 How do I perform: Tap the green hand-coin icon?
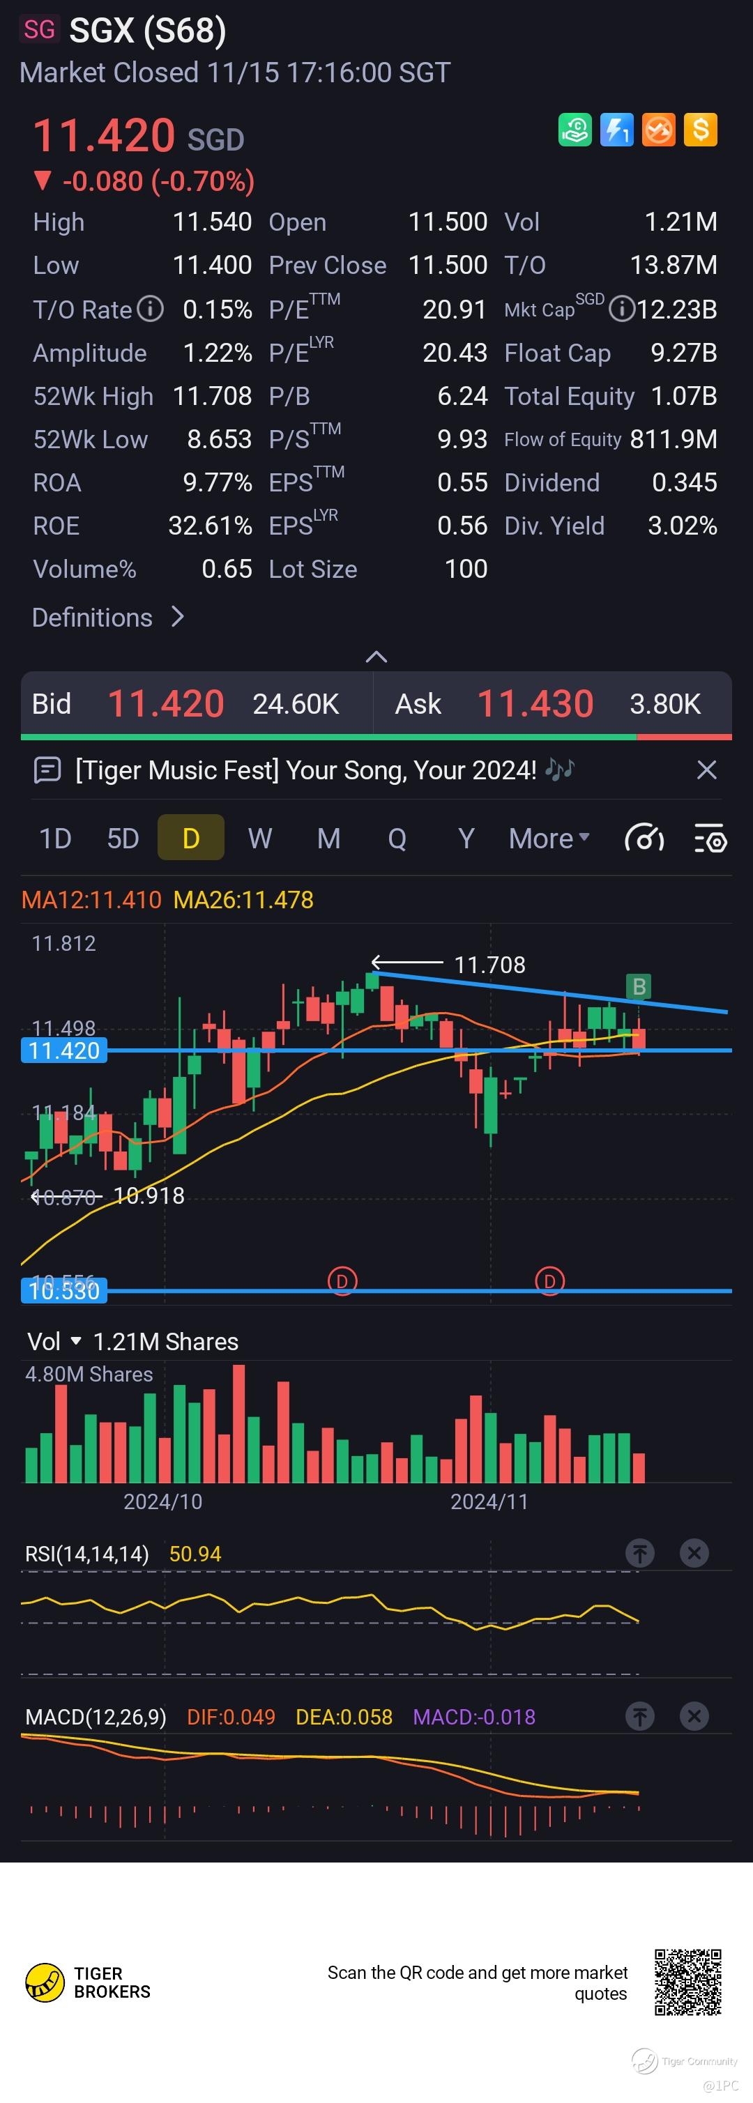(x=575, y=130)
